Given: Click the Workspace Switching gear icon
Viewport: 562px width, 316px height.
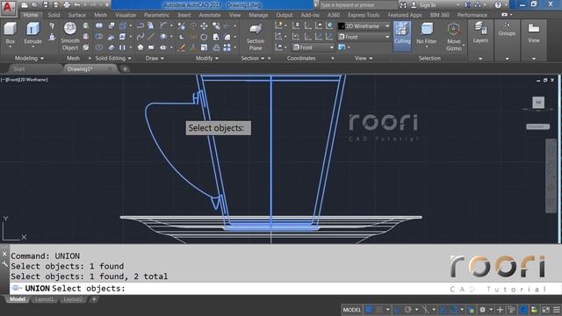Looking at the screenshot, I should click(x=482, y=310).
